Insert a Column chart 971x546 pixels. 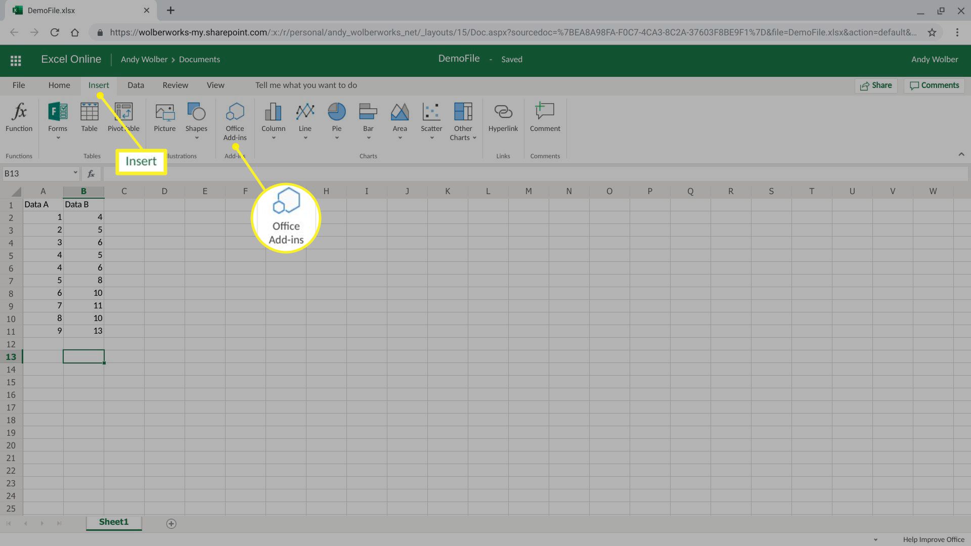point(273,120)
